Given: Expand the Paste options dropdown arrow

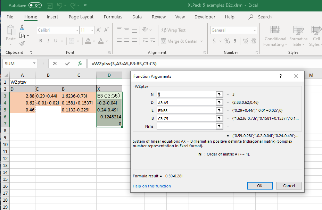Looking at the screenshot, I should coord(11,44).
